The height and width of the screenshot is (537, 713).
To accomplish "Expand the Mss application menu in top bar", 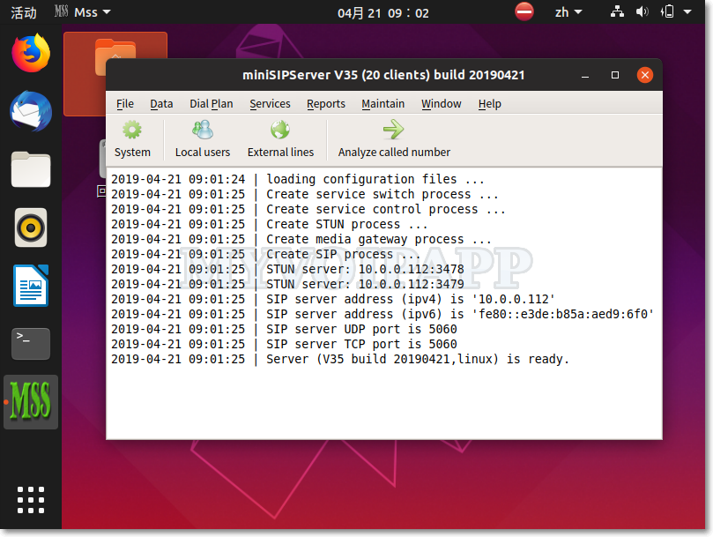I will pyautogui.click(x=82, y=12).
